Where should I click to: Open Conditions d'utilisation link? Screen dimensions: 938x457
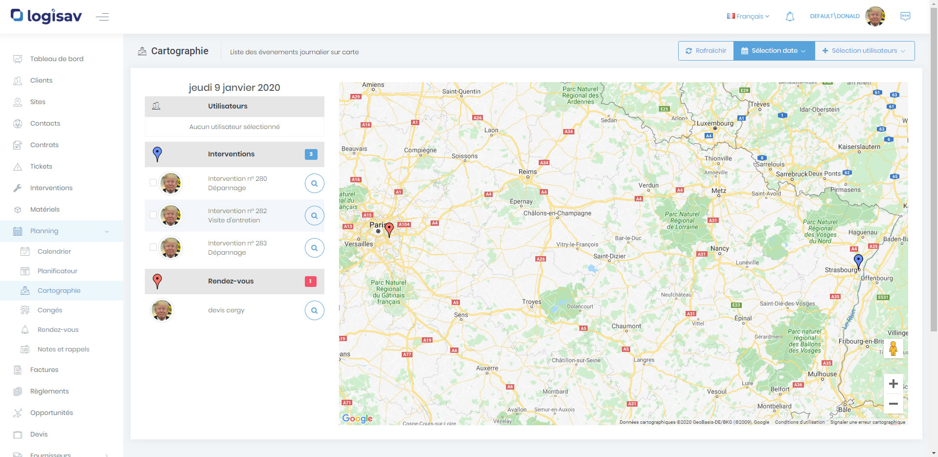coord(800,422)
